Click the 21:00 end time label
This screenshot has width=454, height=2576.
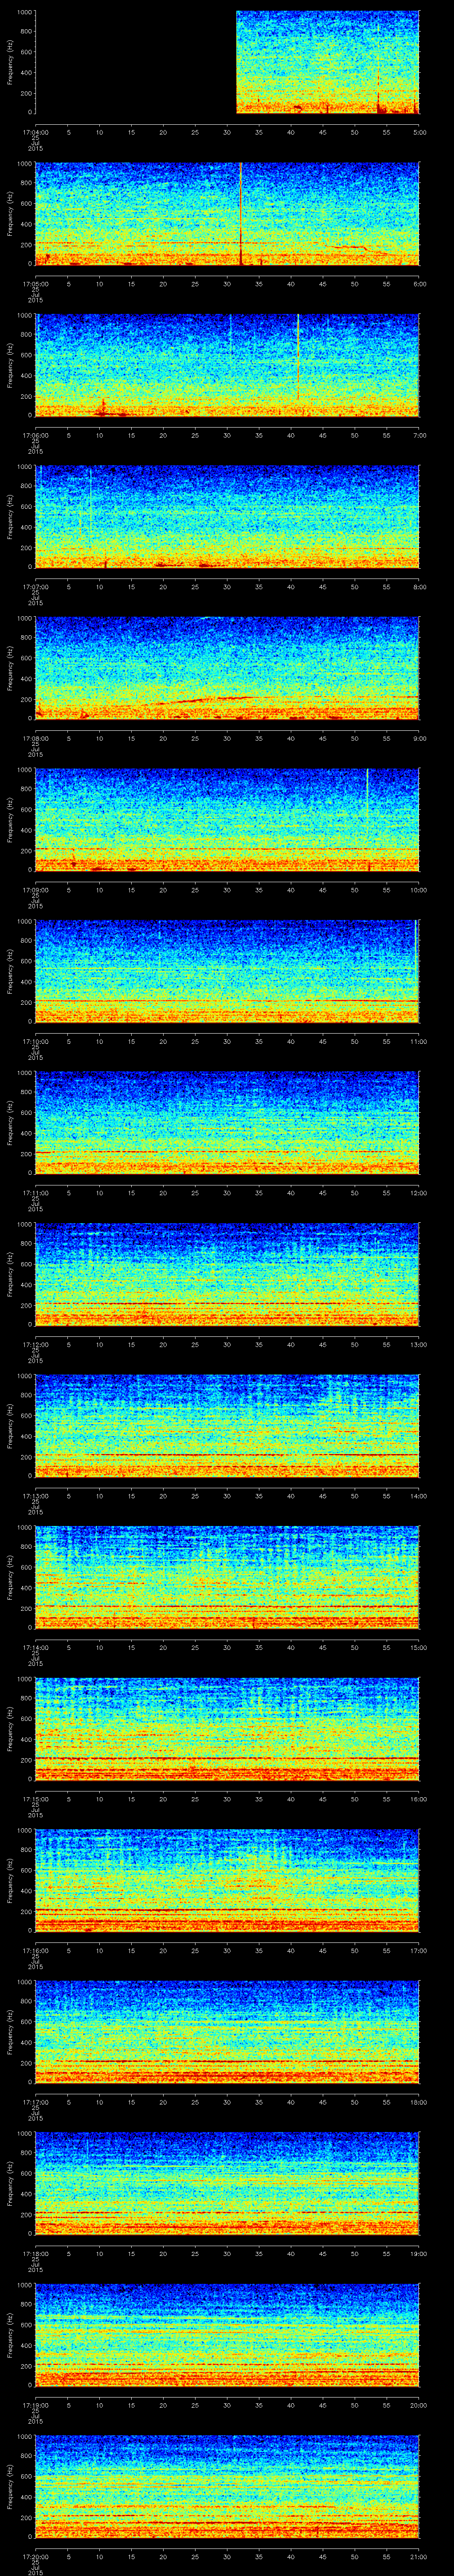pyautogui.click(x=419, y=2556)
